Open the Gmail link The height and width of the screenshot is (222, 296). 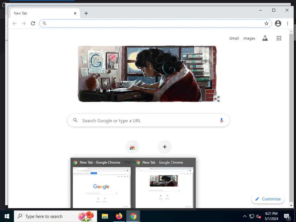pyautogui.click(x=234, y=38)
